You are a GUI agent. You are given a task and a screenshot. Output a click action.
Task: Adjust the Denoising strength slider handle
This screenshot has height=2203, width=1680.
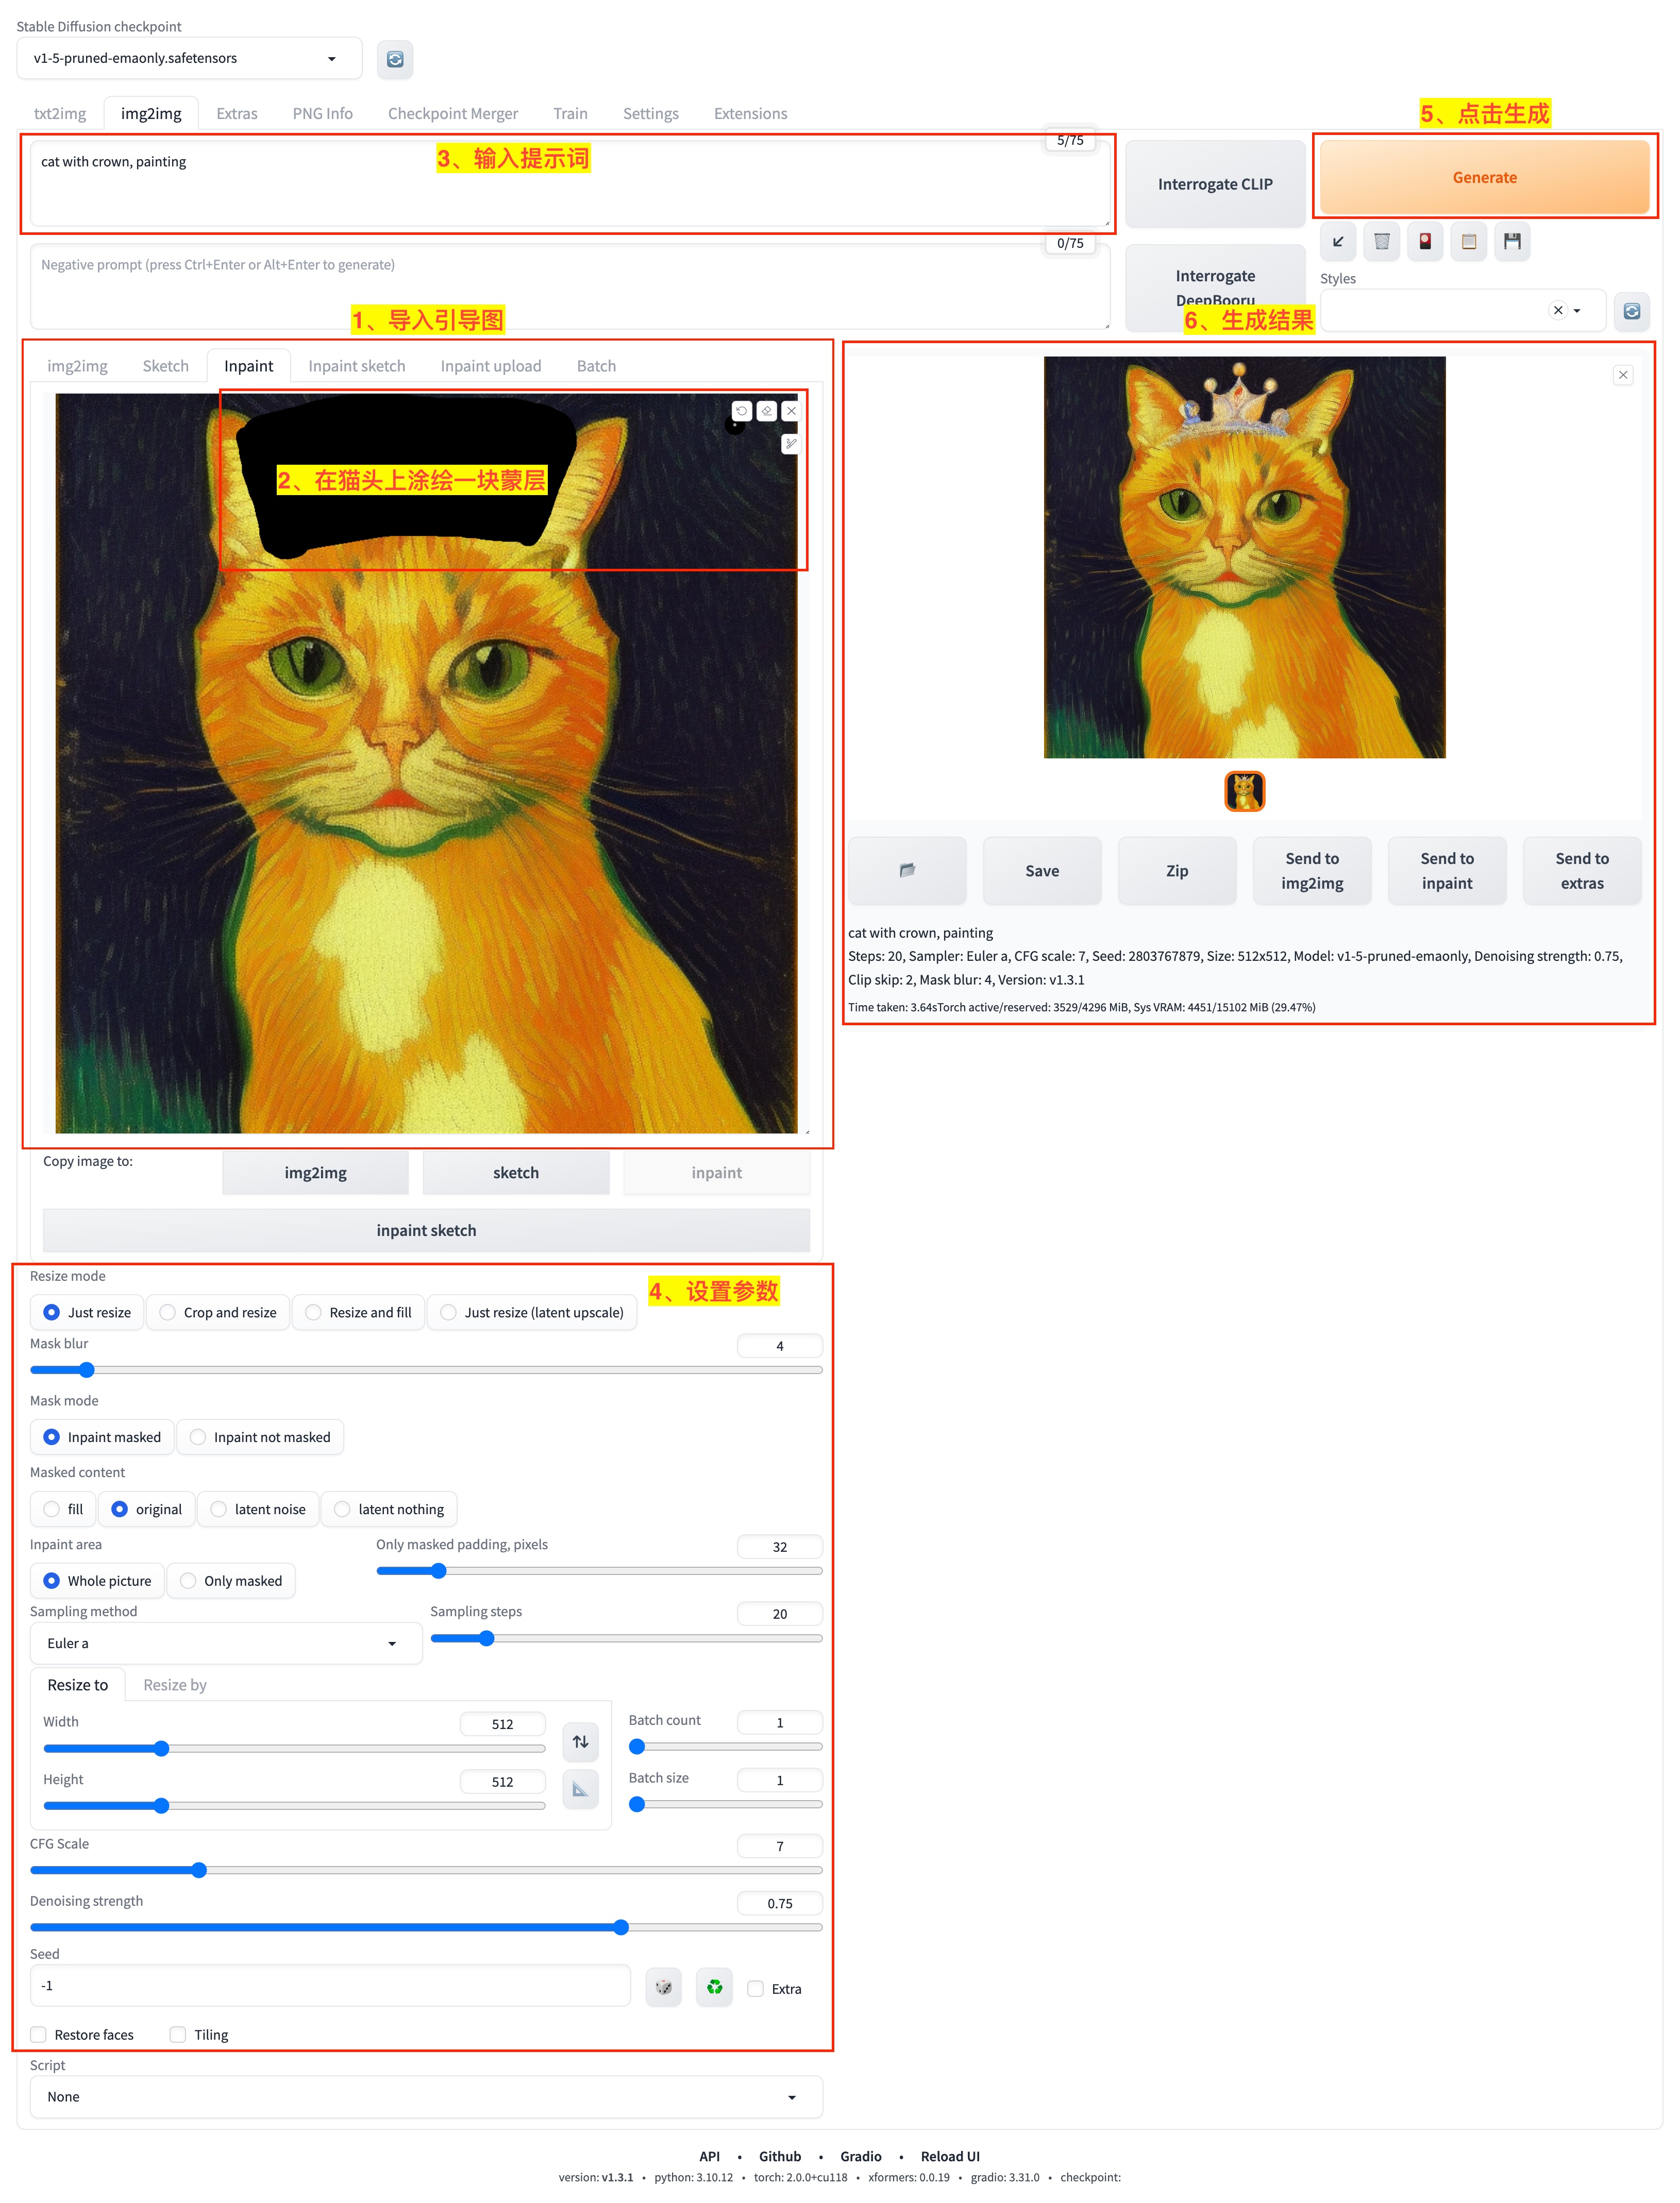point(621,1926)
